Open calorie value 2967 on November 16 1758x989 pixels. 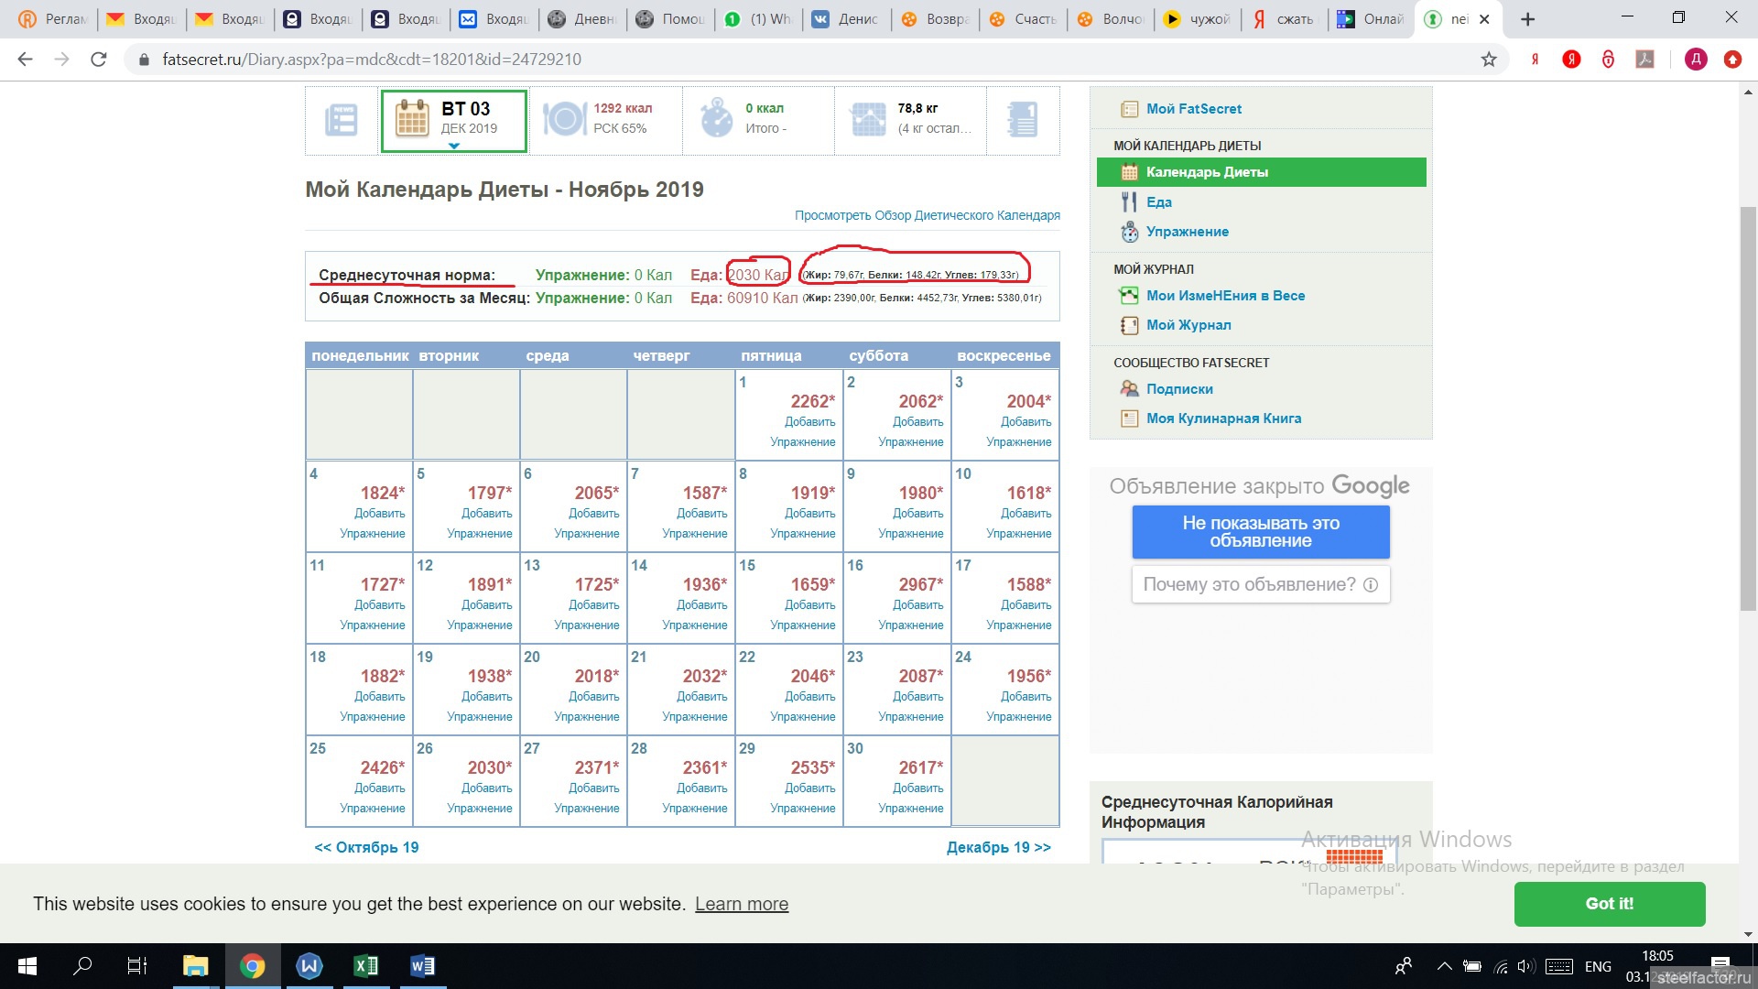click(x=920, y=584)
